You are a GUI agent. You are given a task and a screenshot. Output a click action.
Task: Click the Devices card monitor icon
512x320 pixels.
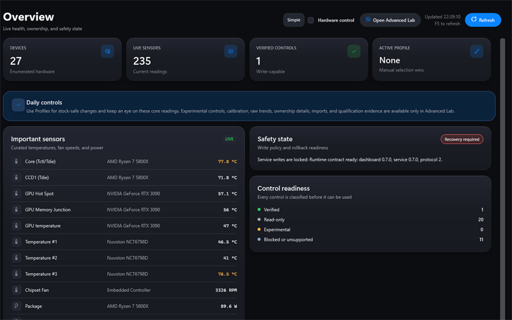pyautogui.click(x=108, y=51)
